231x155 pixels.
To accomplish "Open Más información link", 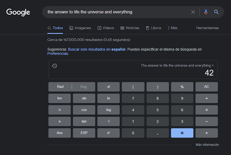I will (x=207, y=145).
